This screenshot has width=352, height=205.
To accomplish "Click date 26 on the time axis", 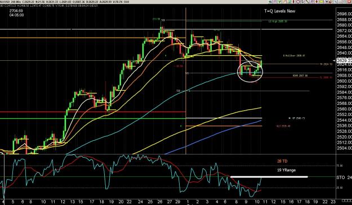I will click(x=159, y=202).
